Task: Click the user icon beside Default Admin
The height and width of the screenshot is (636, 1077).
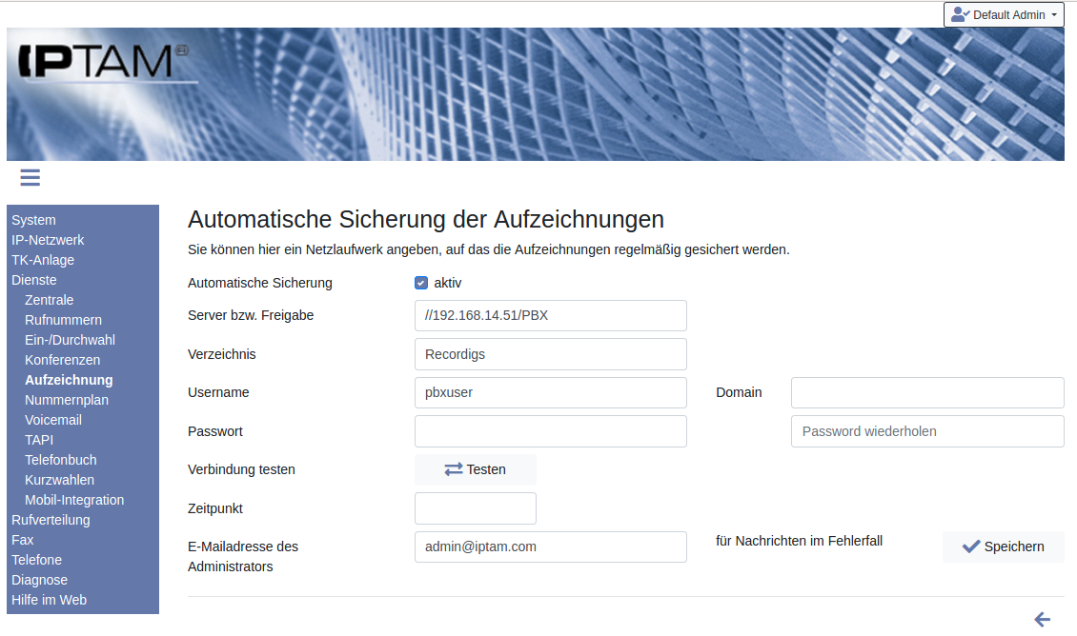Action: tap(960, 14)
